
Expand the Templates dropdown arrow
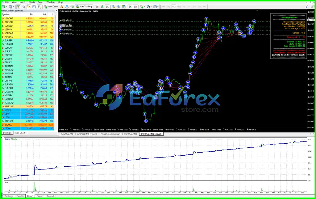coord(158,7)
